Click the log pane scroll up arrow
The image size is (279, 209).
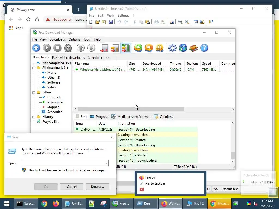pos(233,123)
